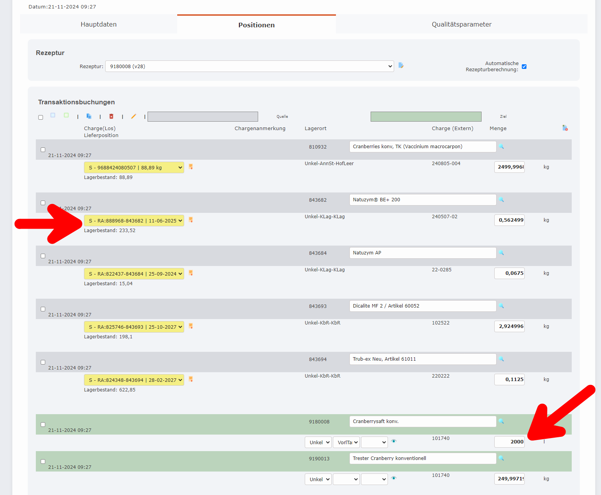Click the eye icon in Trester Cranberry row
Screen dimensions: 601x495
394,478
